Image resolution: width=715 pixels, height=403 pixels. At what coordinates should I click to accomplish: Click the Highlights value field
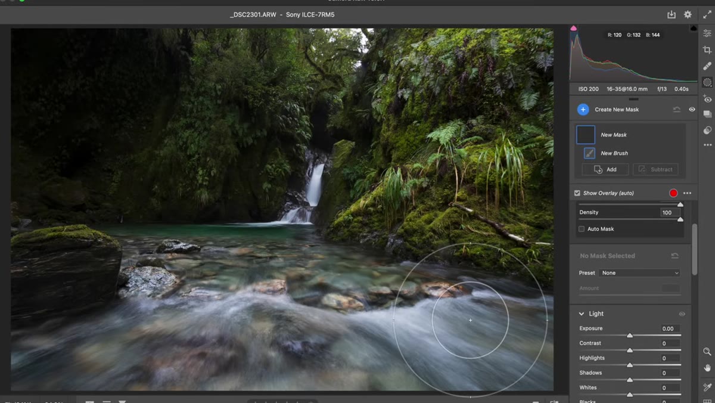pyautogui.click(x=670, y=358)
